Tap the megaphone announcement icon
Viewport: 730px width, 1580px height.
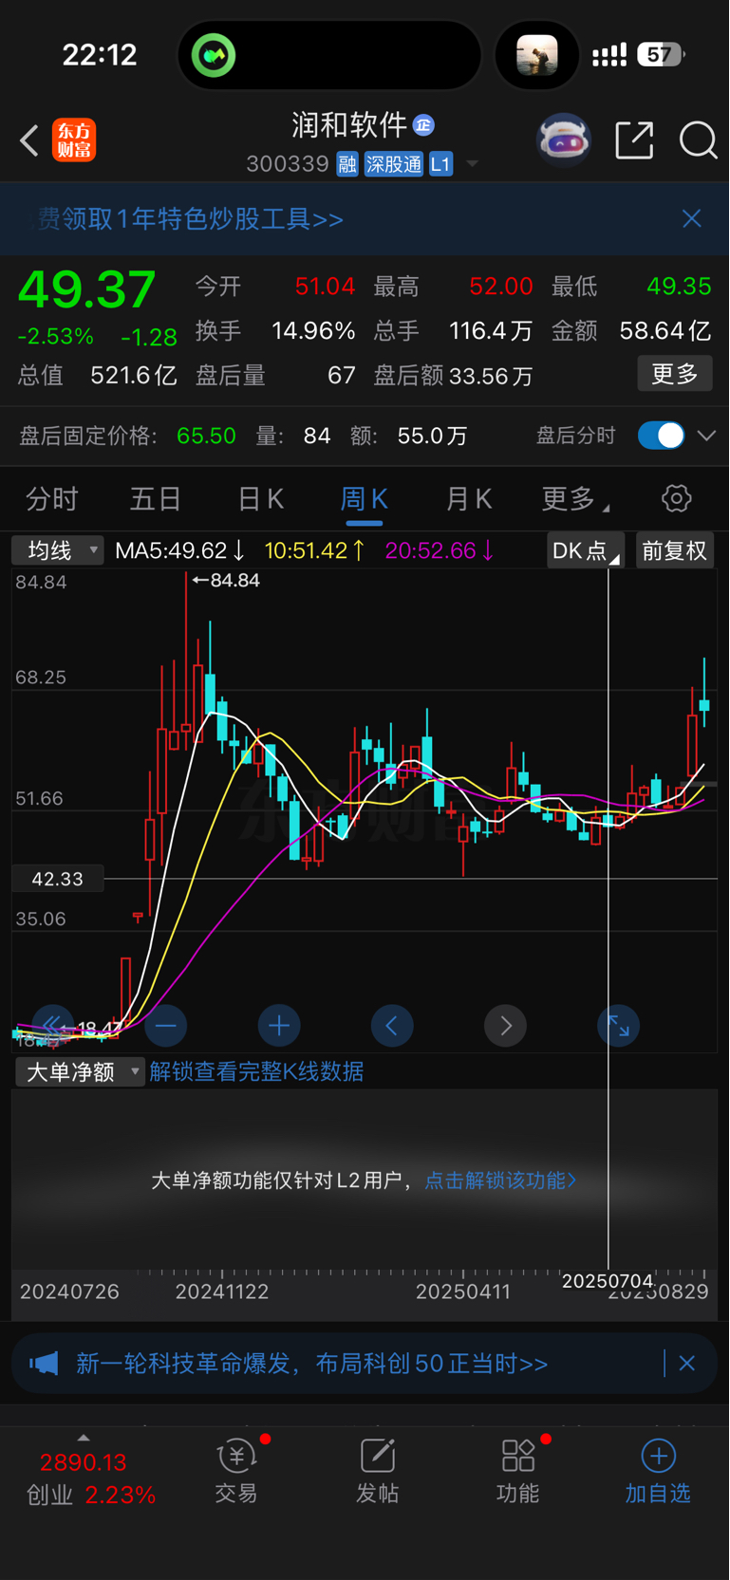coord(44,1364)
